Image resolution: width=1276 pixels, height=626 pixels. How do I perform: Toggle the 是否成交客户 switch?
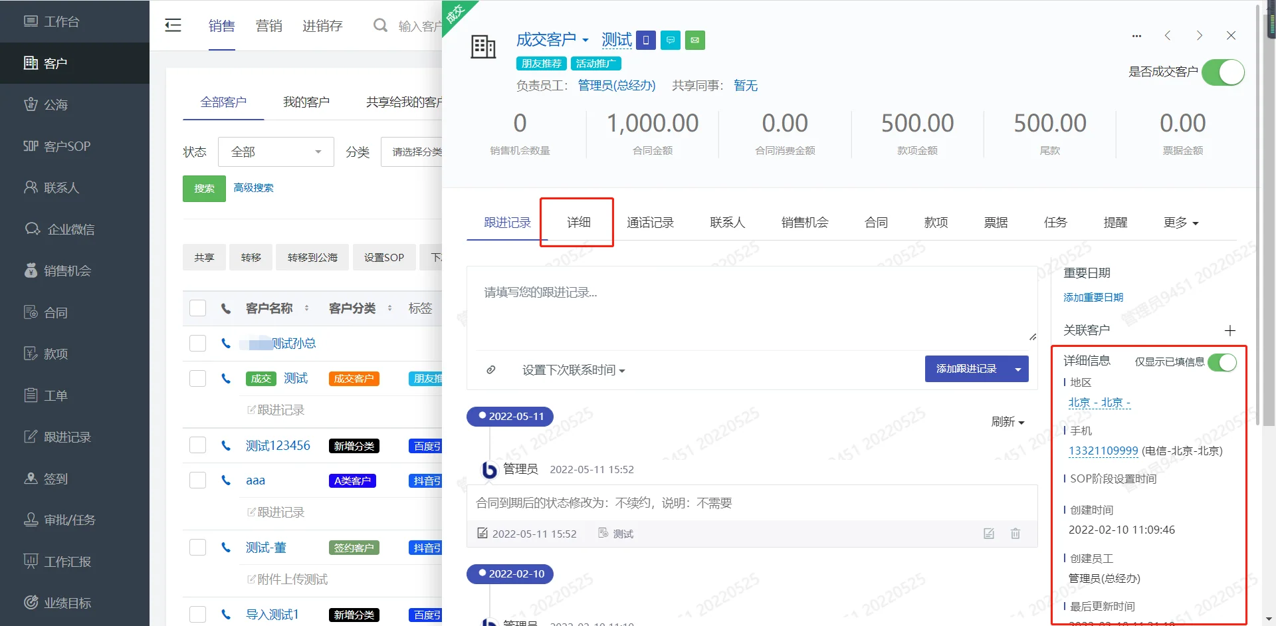pyautogui.click(x=1223, y=72)
